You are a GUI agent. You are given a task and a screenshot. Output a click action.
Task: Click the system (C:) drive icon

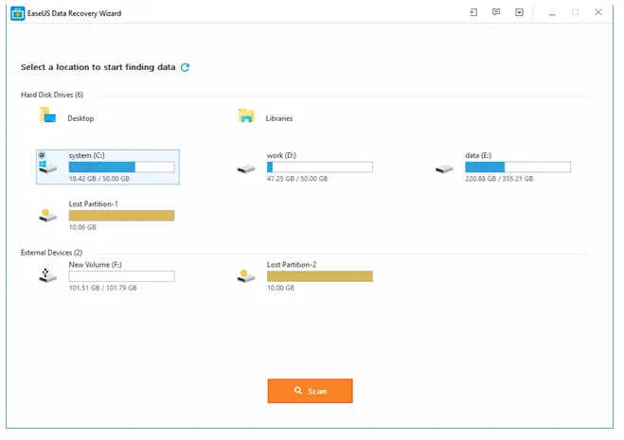pyautogui.click(x=47, y=167)
